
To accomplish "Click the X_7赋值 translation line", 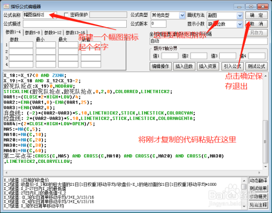I will [x=34, y=206].
